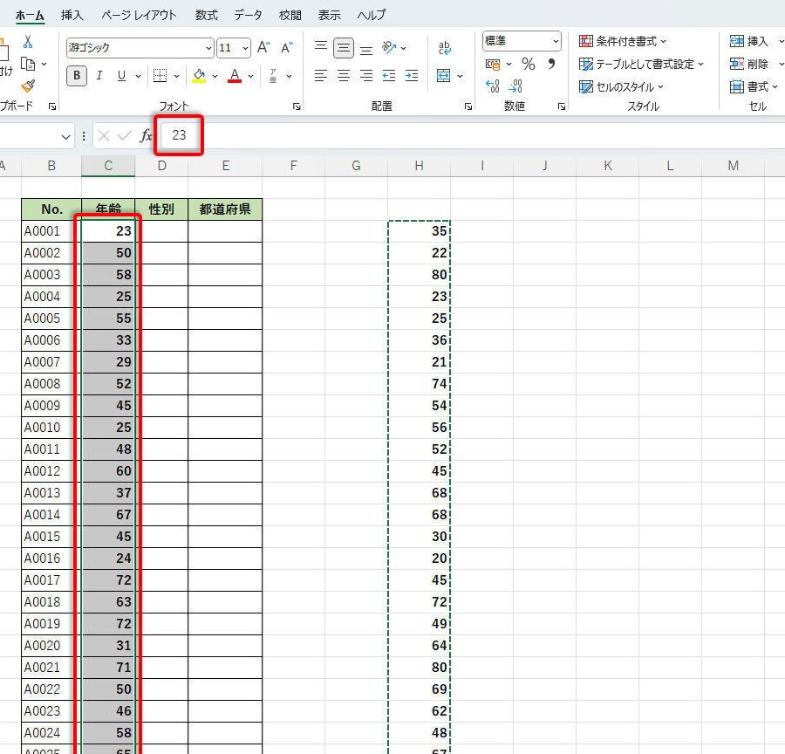This screenshot has height=754, width=785.
Task: Open 条件付き書式 conditional formatting menu
Action: (x=623, y=41)
